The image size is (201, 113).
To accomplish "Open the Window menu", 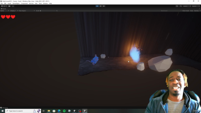I will pyautogui.click(x=45, y=3).
